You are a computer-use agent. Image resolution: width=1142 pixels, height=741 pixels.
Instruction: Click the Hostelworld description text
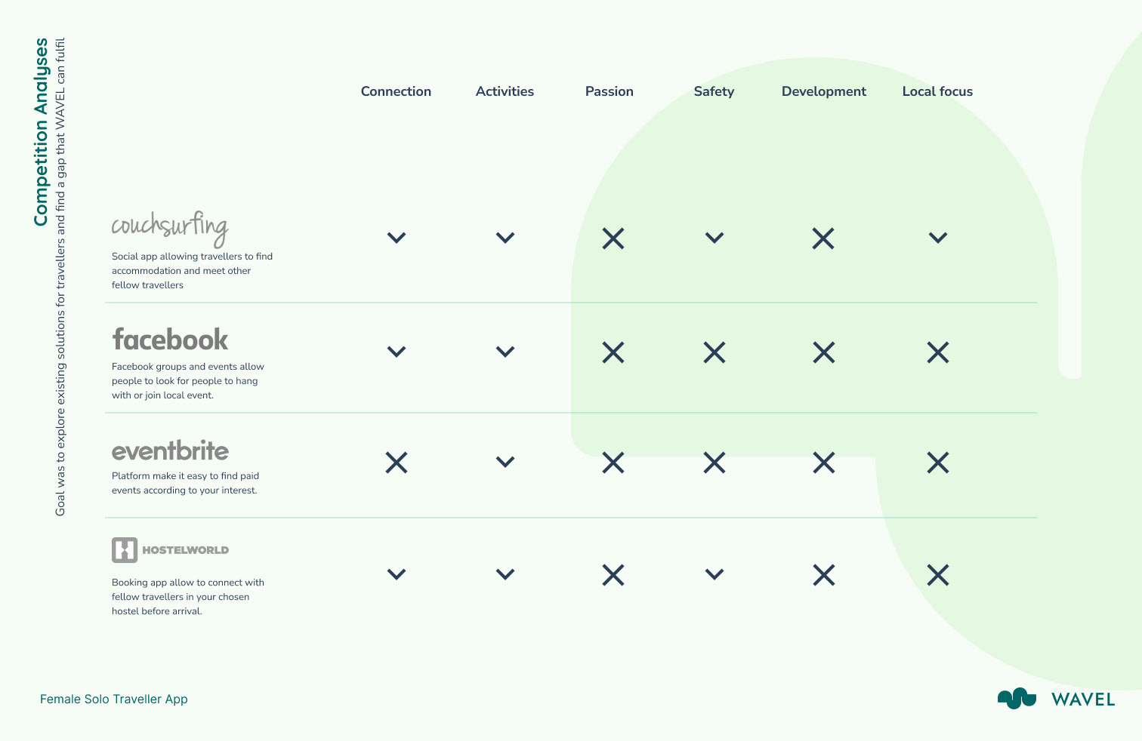188,597
